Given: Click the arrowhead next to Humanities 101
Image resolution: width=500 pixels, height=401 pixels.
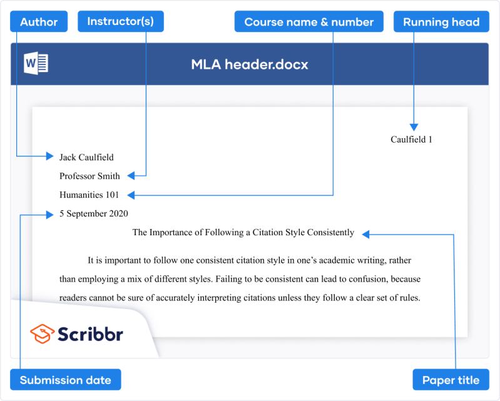Looking at the screenshot, I should click(131, 195).
